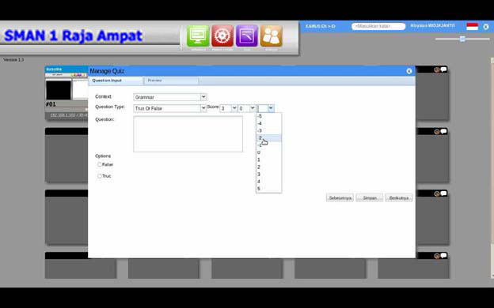Choose -5 in the score list
494x308 pixels.
(268, 116)
